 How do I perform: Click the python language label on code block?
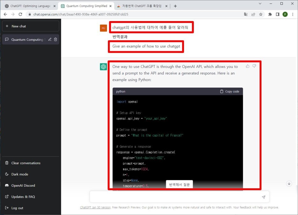121,91
